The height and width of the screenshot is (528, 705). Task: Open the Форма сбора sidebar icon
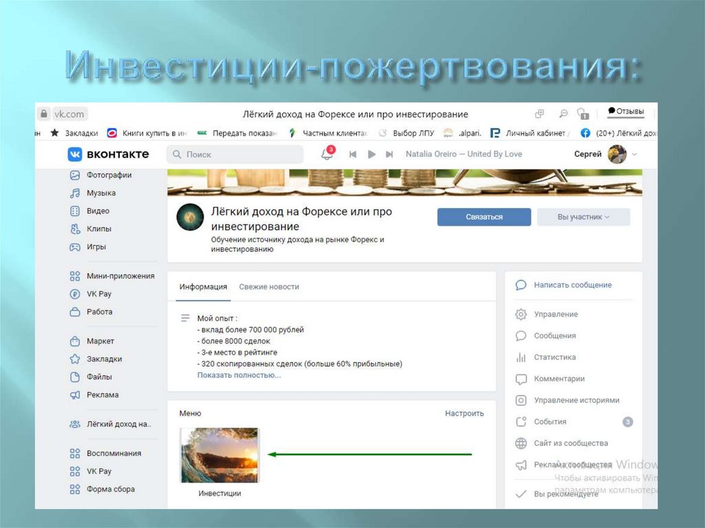click(x=74, y=489)
